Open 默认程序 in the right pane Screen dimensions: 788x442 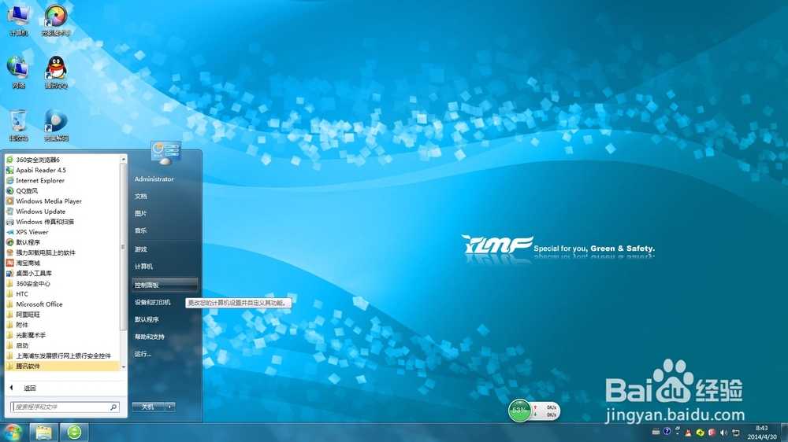(165, 319)
